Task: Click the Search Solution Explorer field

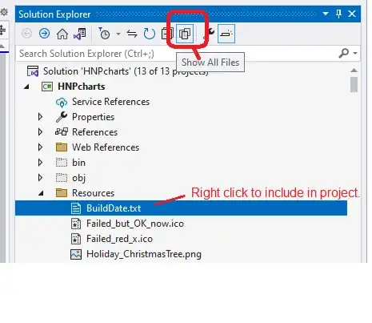Action: tap(176, 54)
